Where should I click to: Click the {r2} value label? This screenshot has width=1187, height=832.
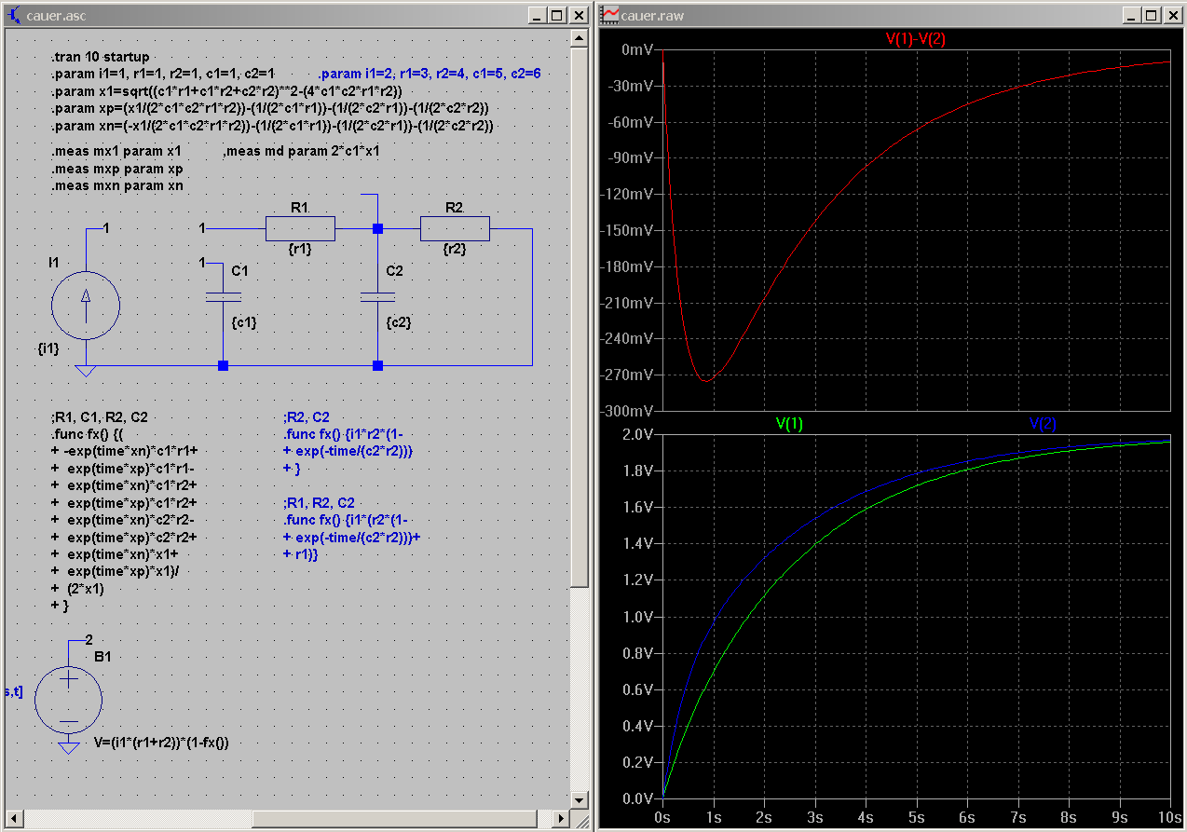(455, 250)
